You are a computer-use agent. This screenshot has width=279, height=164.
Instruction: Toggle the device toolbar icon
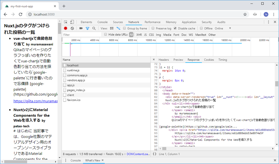[72, 22]
